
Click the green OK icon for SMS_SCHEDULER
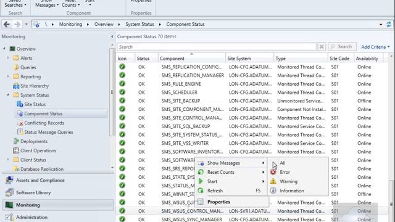point(122,92)
